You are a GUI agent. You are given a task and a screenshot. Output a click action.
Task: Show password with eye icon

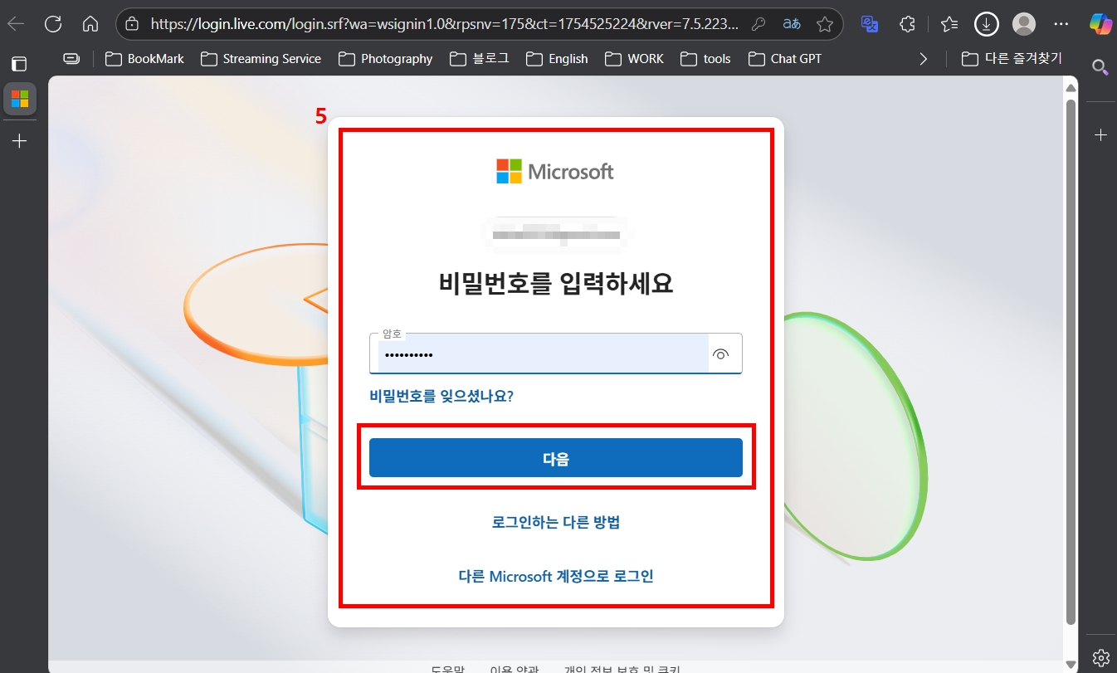tap(720, 354)
